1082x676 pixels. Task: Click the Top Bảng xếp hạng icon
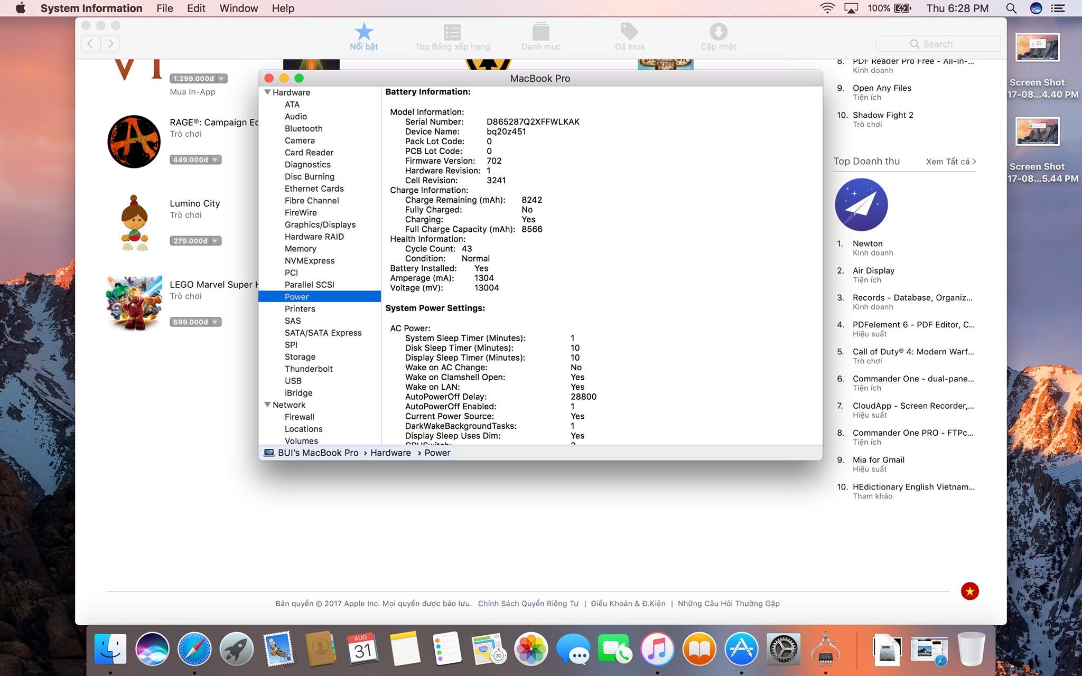pos(452,32)
